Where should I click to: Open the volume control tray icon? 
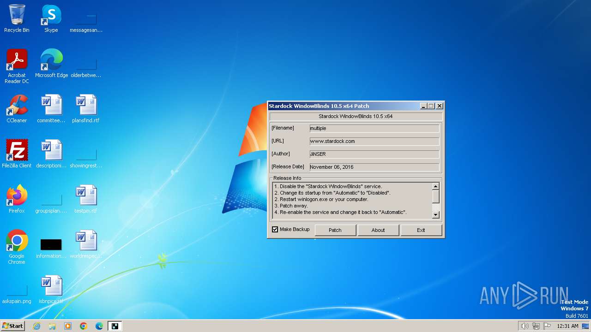tap(525, 326)
